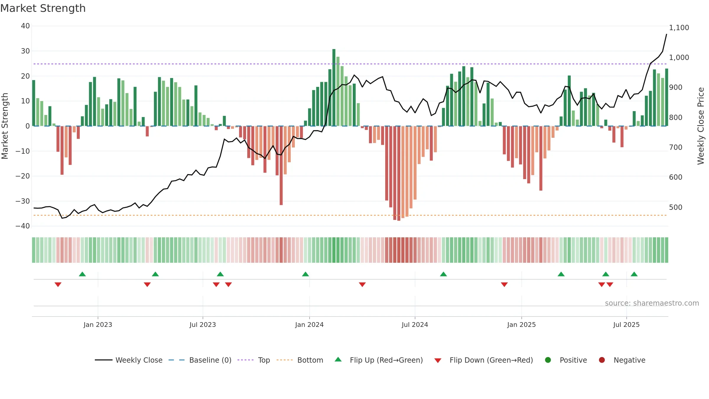Image resolution: width=709 pixels, height=399 pixels.
Task: Toggle the Weekly Close legend entry
Action: click(x=129, y=360)
